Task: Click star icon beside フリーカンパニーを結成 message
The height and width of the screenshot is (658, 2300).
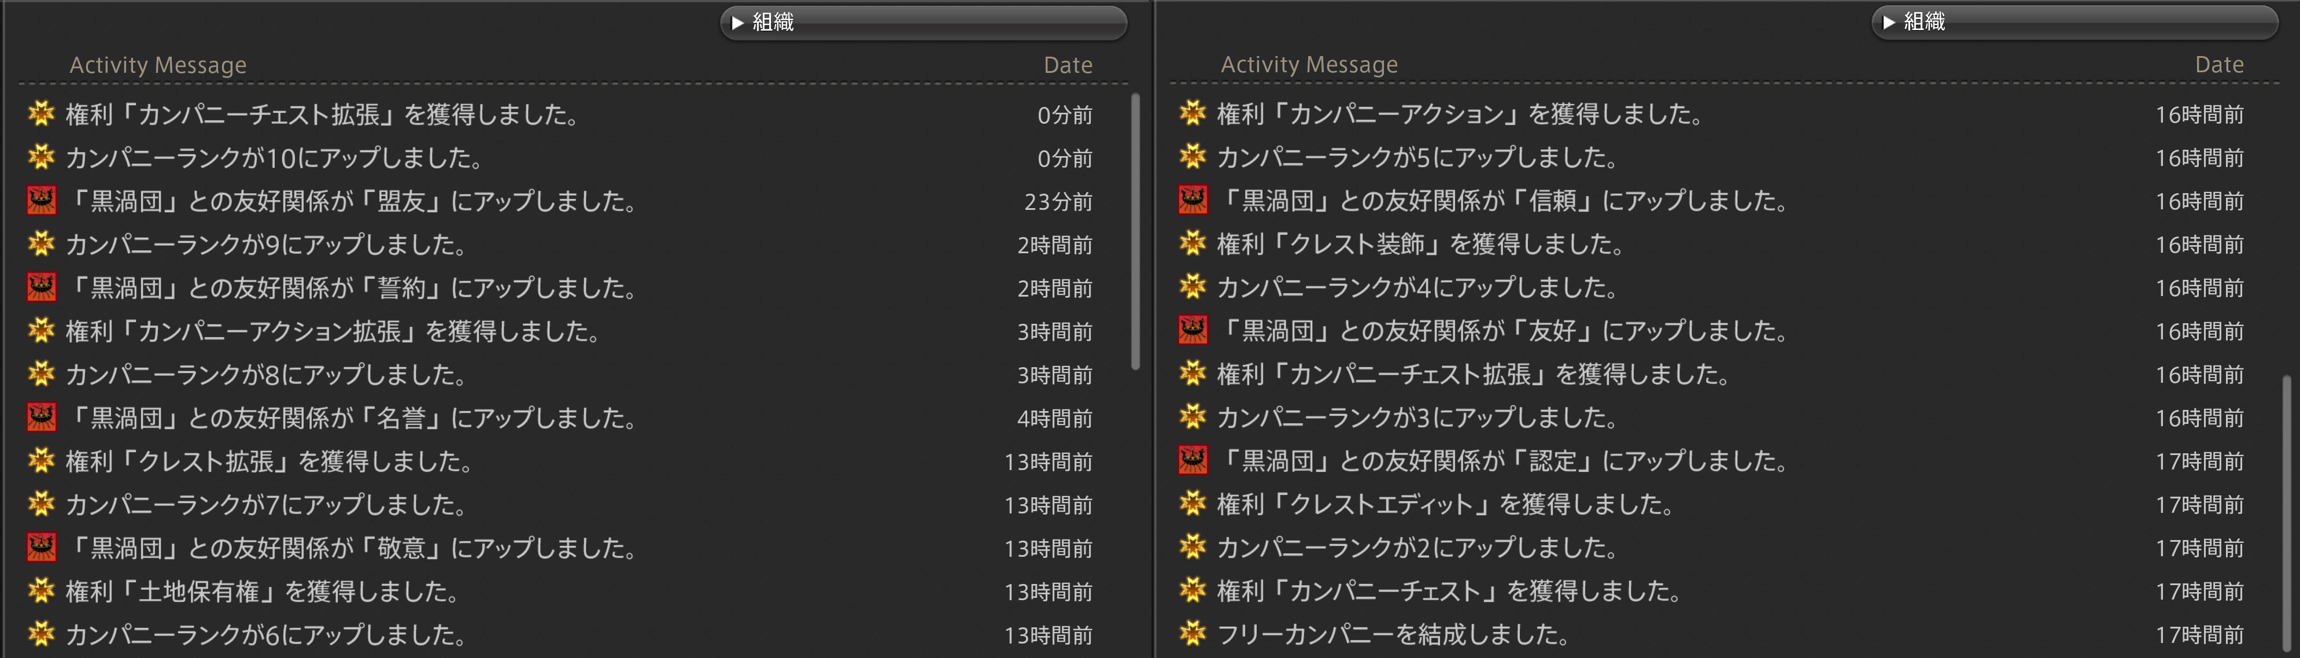Action: tap(1193, 633)
